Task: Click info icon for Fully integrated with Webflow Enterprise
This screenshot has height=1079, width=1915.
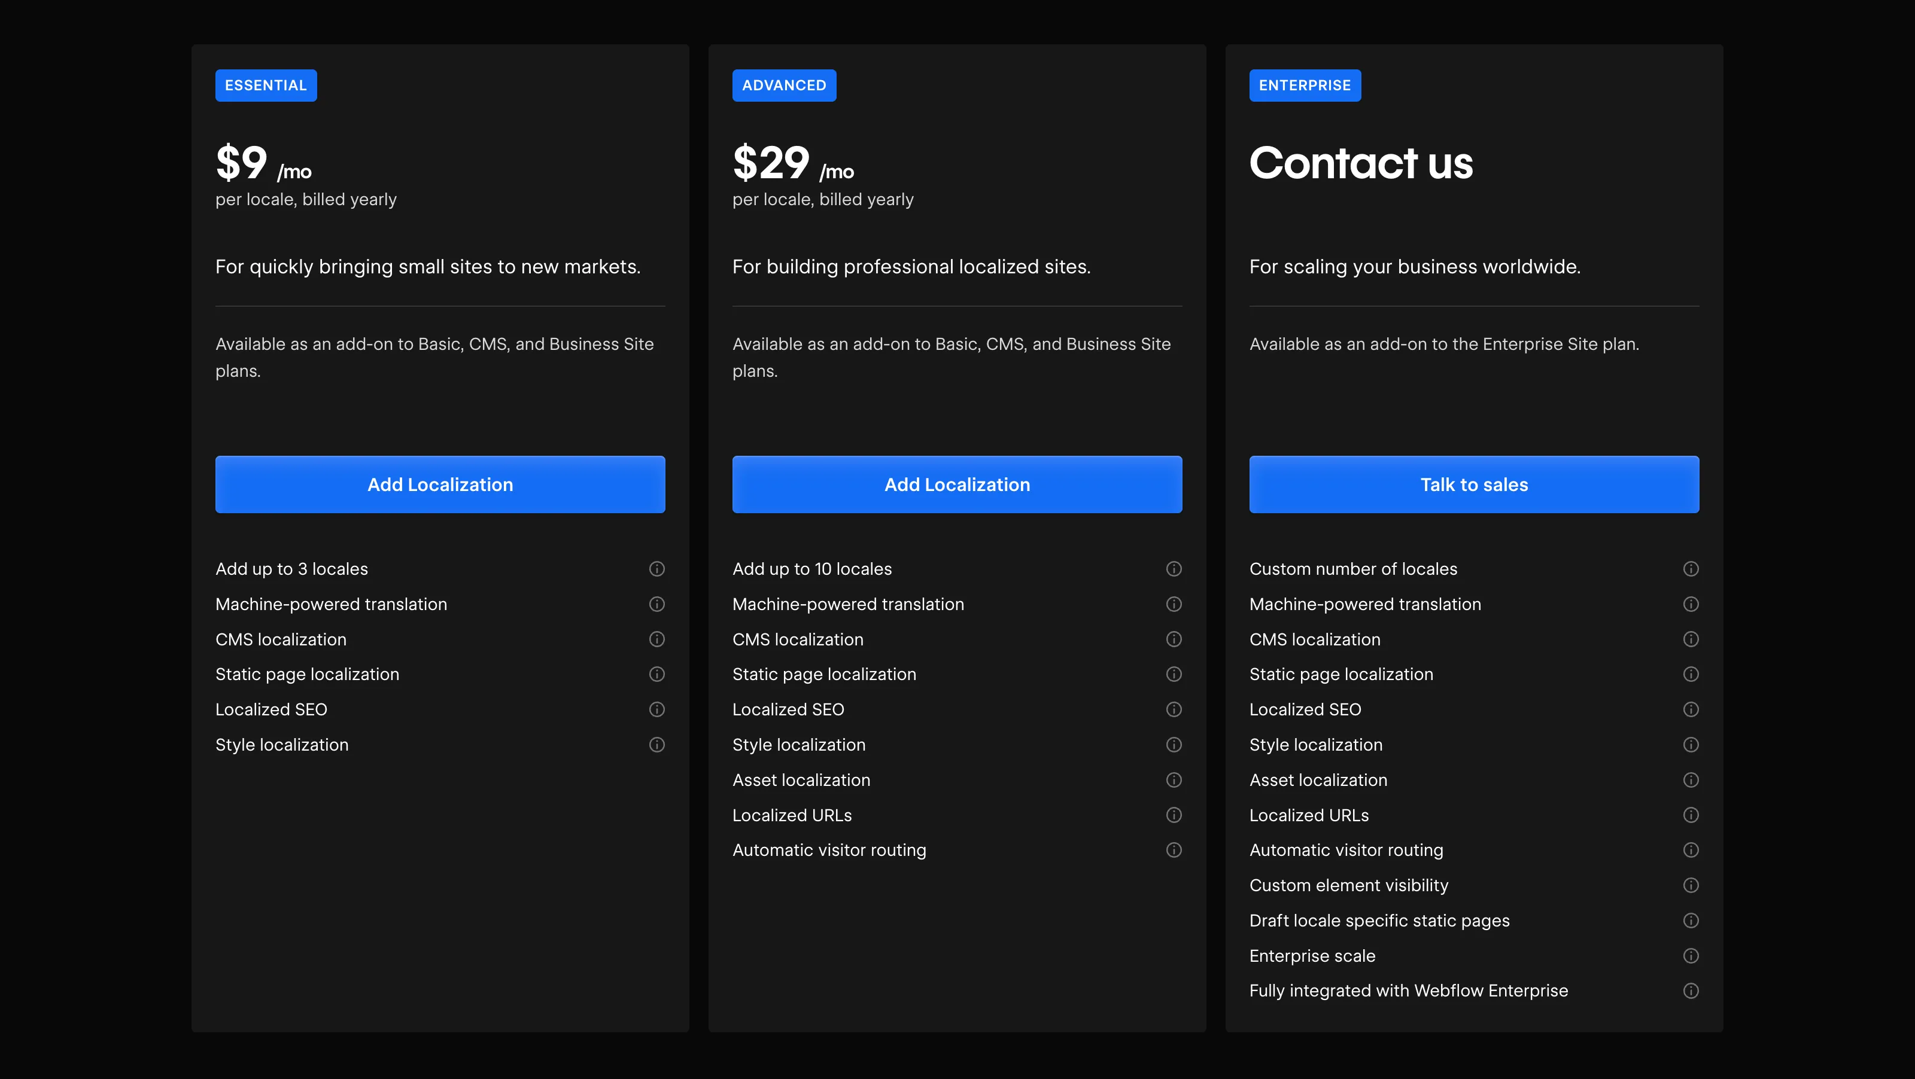Action: tap(1691, 990)
